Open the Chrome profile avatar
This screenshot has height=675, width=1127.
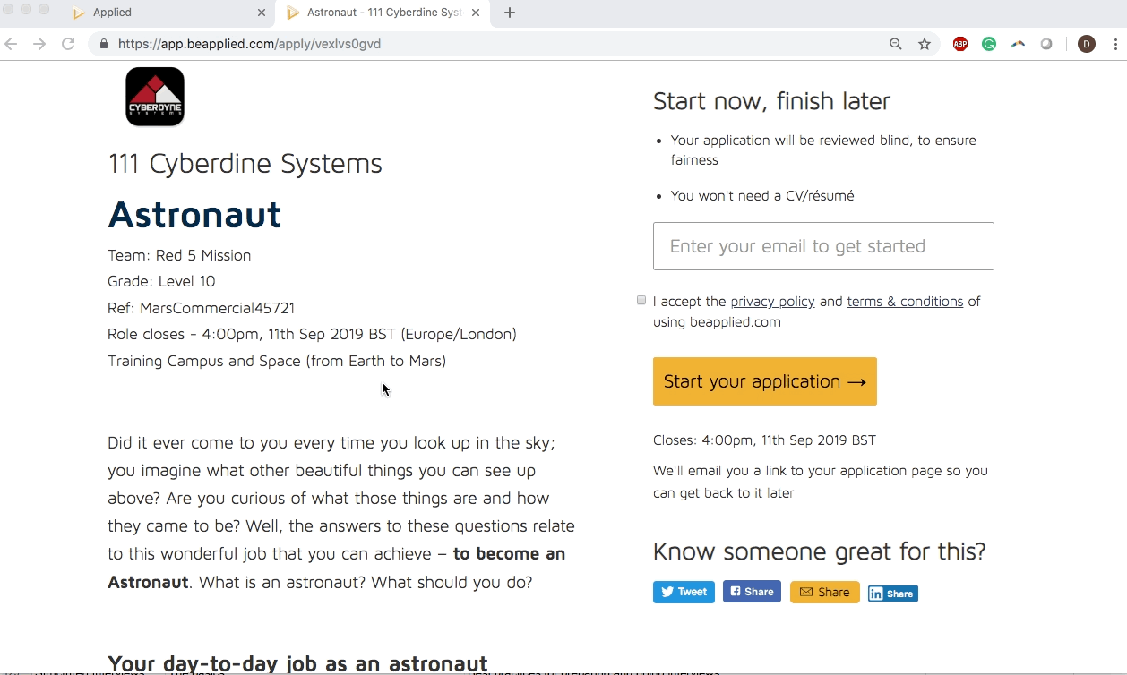[x=1087, y=44]
